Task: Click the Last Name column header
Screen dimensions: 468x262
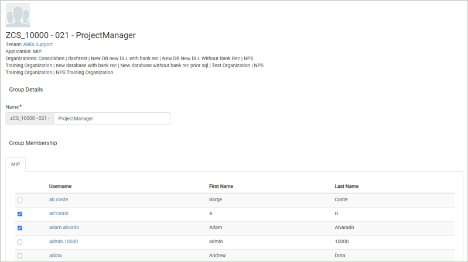Action: click(347, 187)
